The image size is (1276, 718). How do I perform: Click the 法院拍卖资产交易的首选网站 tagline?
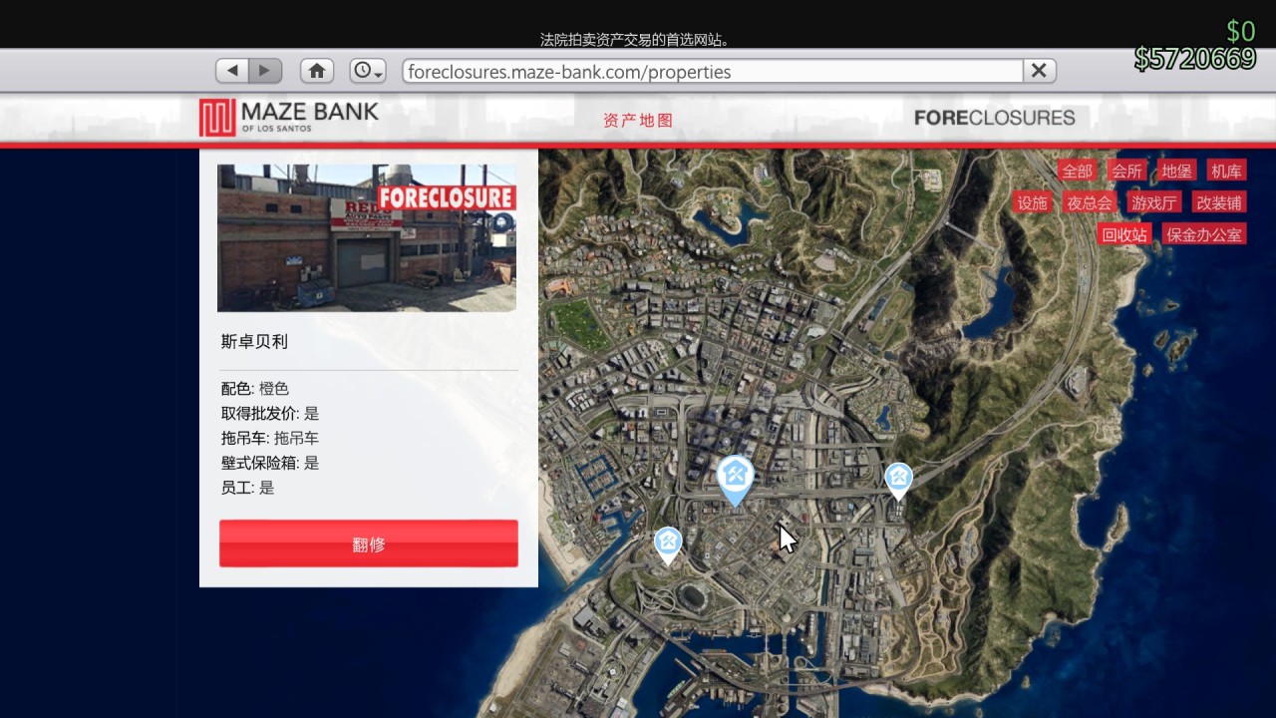635,40
